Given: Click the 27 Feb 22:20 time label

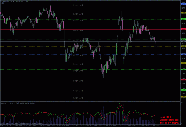Looking at the screenshot, I should pos(155,126).
